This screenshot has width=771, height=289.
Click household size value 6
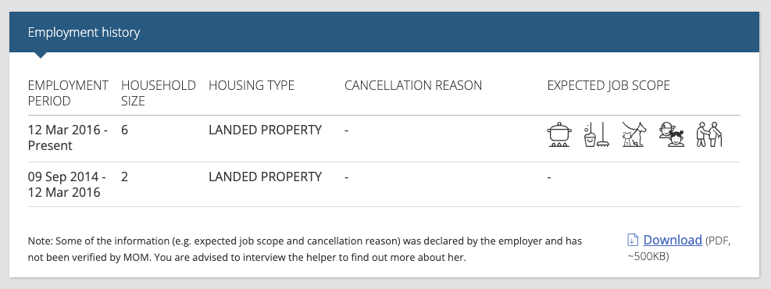pyautogui.click(x=124, y=130)
